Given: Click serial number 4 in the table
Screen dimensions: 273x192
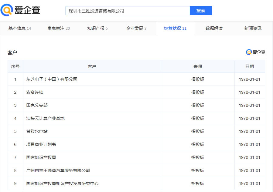Looking at the screenshot, I should pyautogui.click(x=15, y=118).
